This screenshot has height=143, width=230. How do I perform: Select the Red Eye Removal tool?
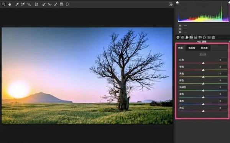[49, 4]
